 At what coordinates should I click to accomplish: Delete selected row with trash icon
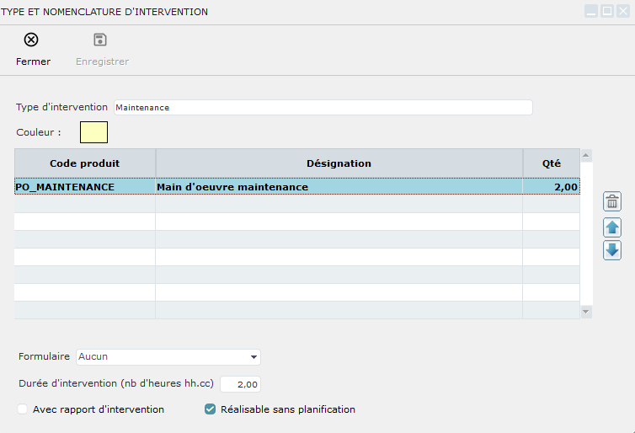coord(612,201)
